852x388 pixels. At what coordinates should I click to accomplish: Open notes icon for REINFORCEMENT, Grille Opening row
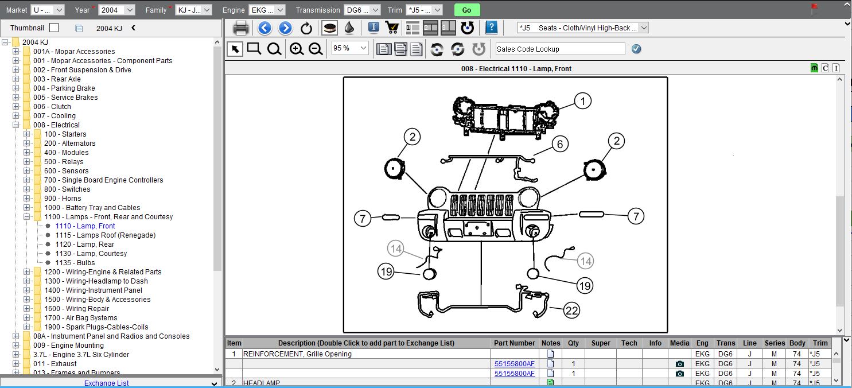click(550, 354)
